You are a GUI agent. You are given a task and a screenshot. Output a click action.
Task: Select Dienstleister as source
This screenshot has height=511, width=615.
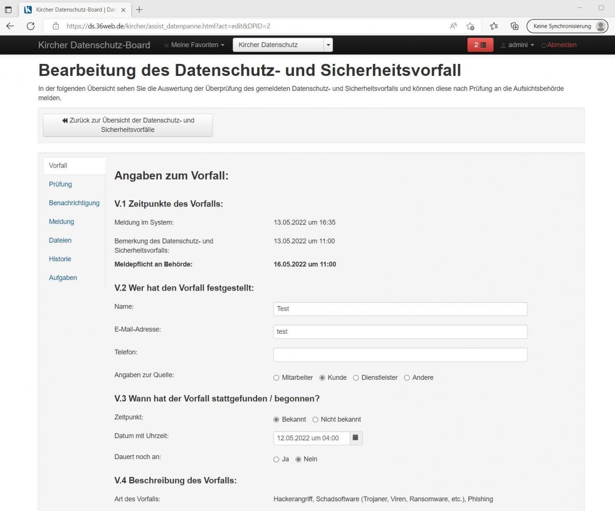pyautogui.click(x=356, y=378)
